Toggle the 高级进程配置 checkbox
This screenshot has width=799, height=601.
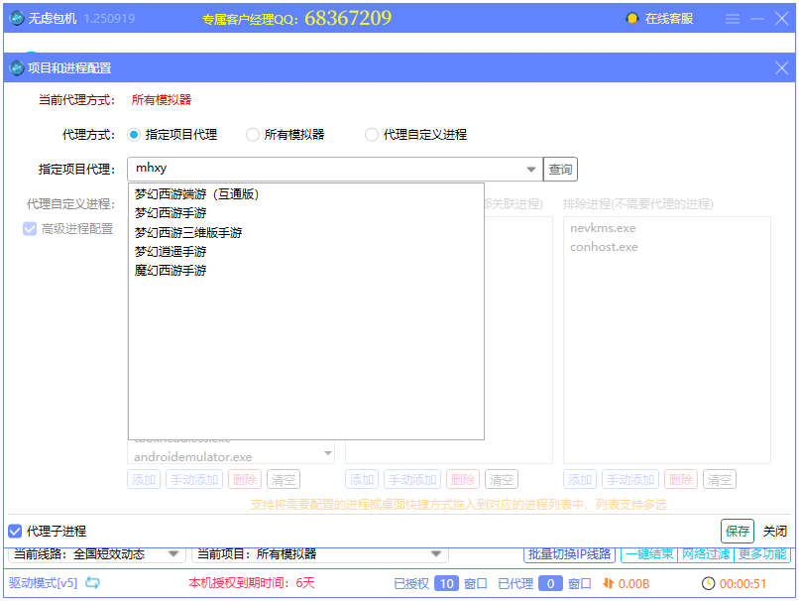[29, 228]
